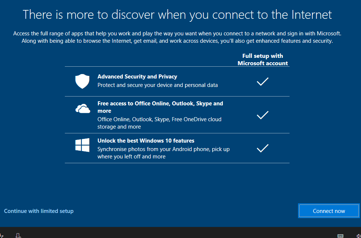Click the checkmark in Office Online row
The width and height of the screenshot is (361, 238).
[262, 115]
